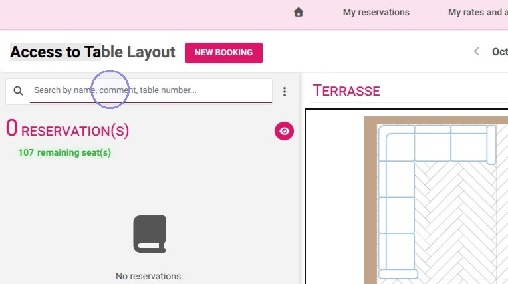The width and height of the screenshot is (508, 284).
Task: Click the 0 Reservation(s) heading
Action: pos(67,129)
